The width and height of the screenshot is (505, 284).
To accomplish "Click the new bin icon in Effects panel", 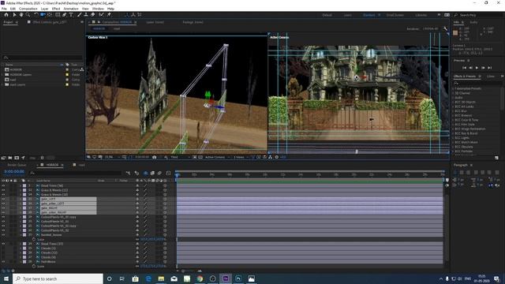I will point(496,158).
